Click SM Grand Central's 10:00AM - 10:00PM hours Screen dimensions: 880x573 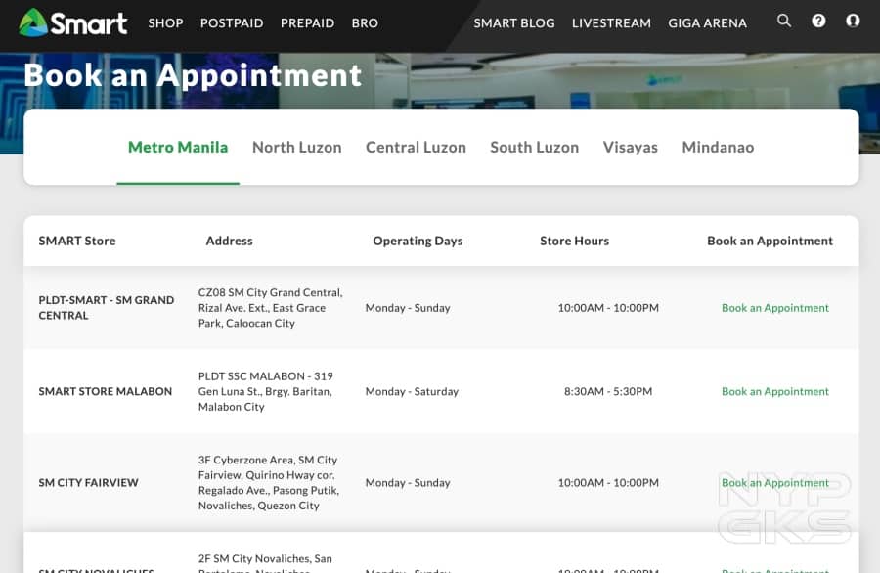point(608,308)
